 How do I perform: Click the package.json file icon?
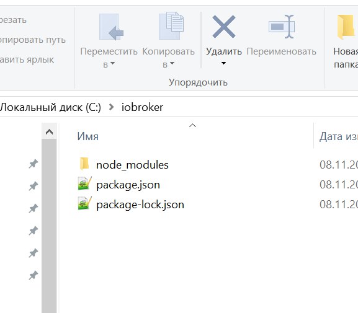point(85,183)
